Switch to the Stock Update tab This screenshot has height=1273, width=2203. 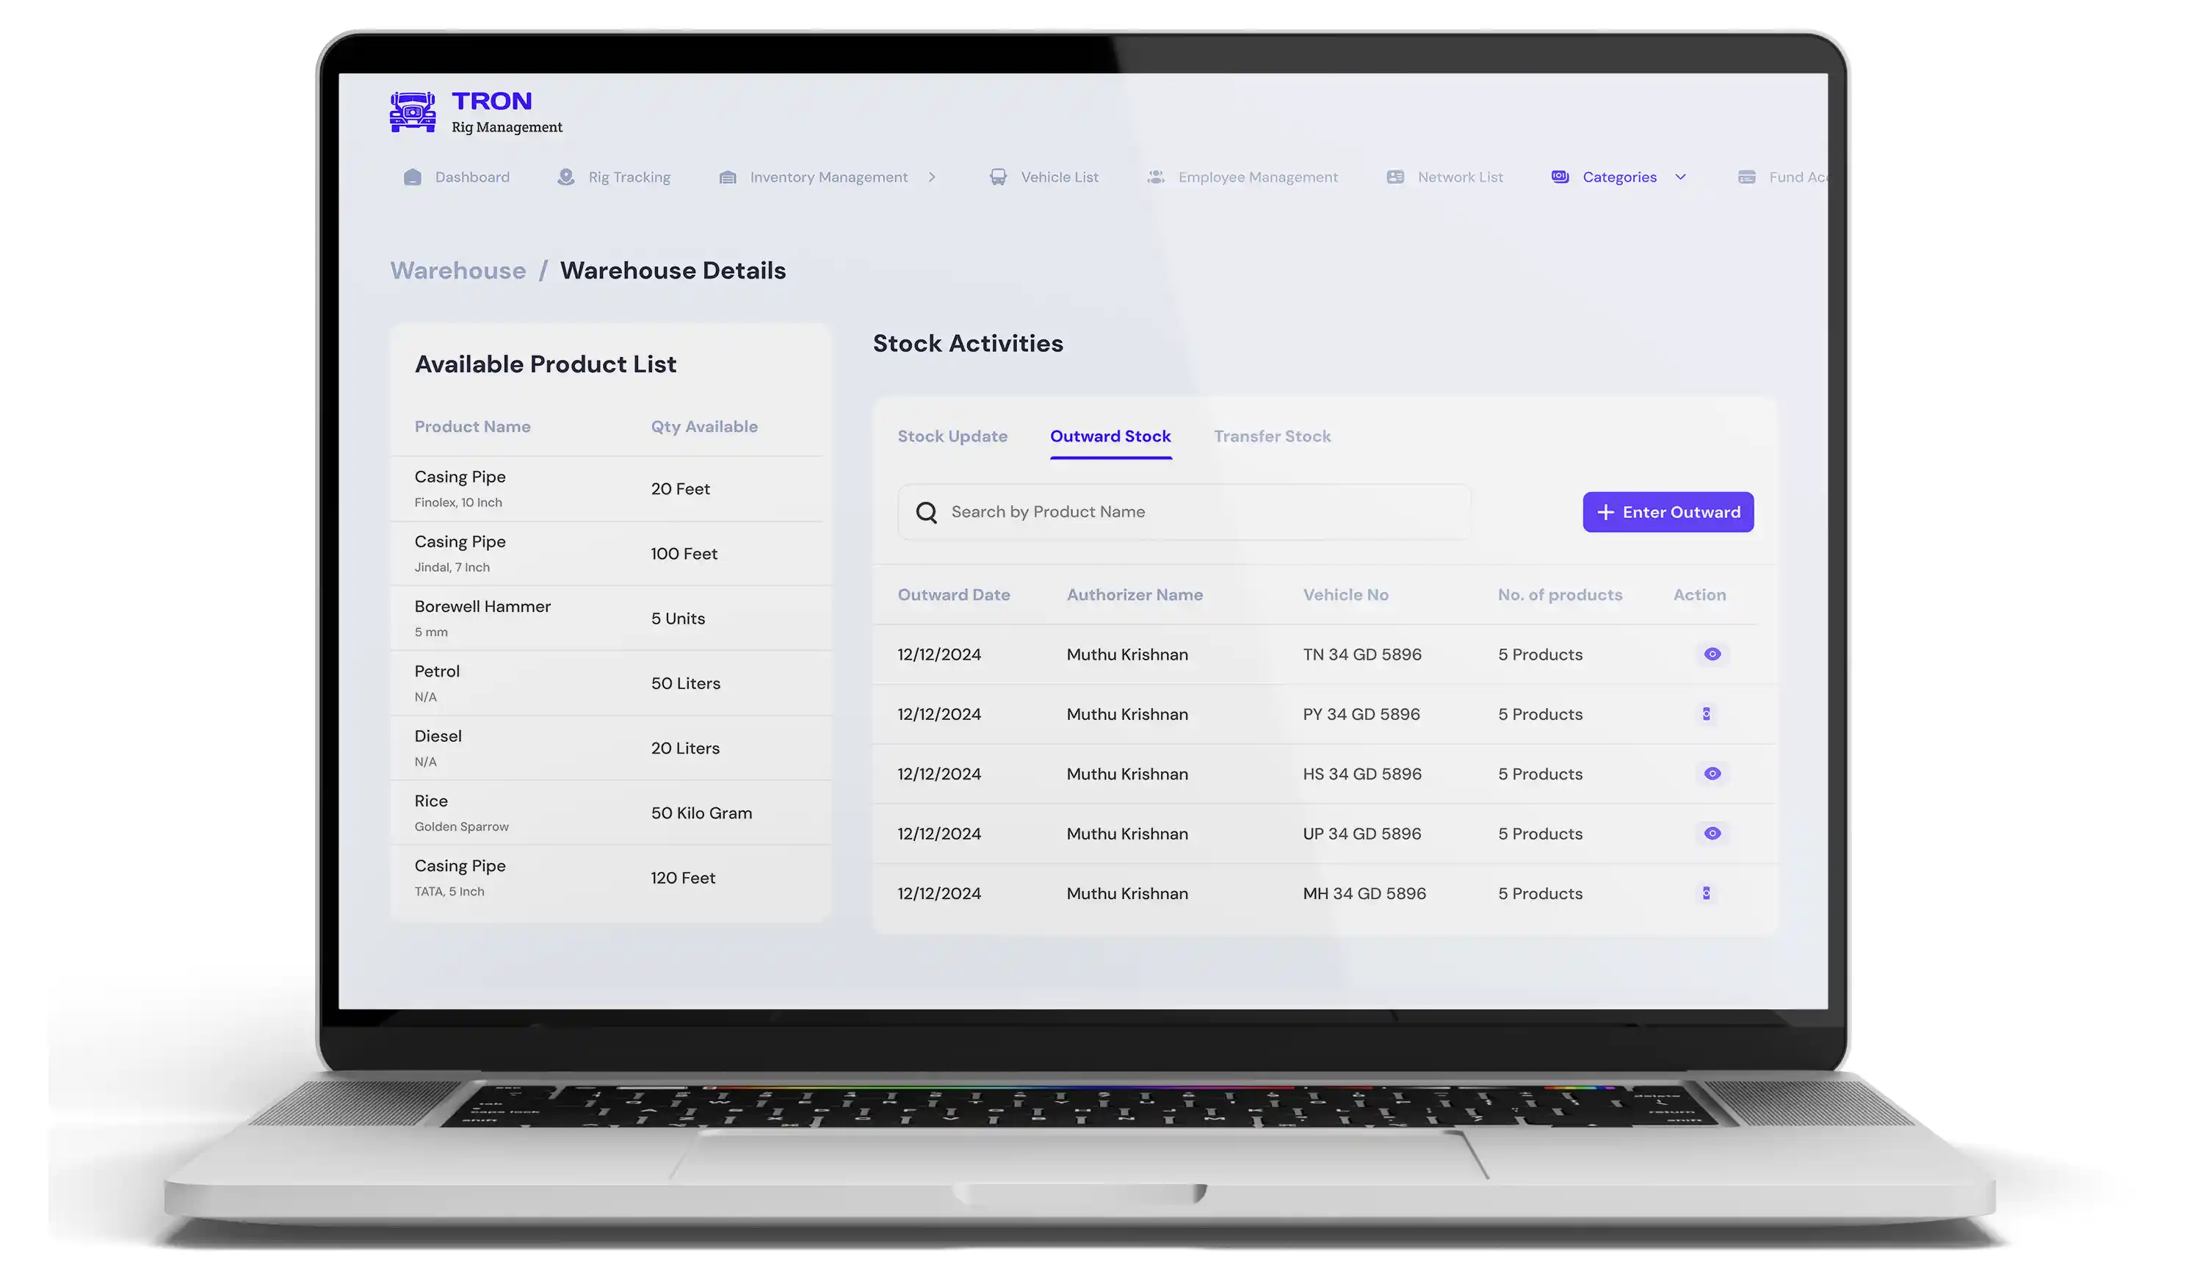952,436
